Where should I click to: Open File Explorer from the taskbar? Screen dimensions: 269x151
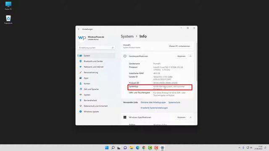click(x=132, y=148)
